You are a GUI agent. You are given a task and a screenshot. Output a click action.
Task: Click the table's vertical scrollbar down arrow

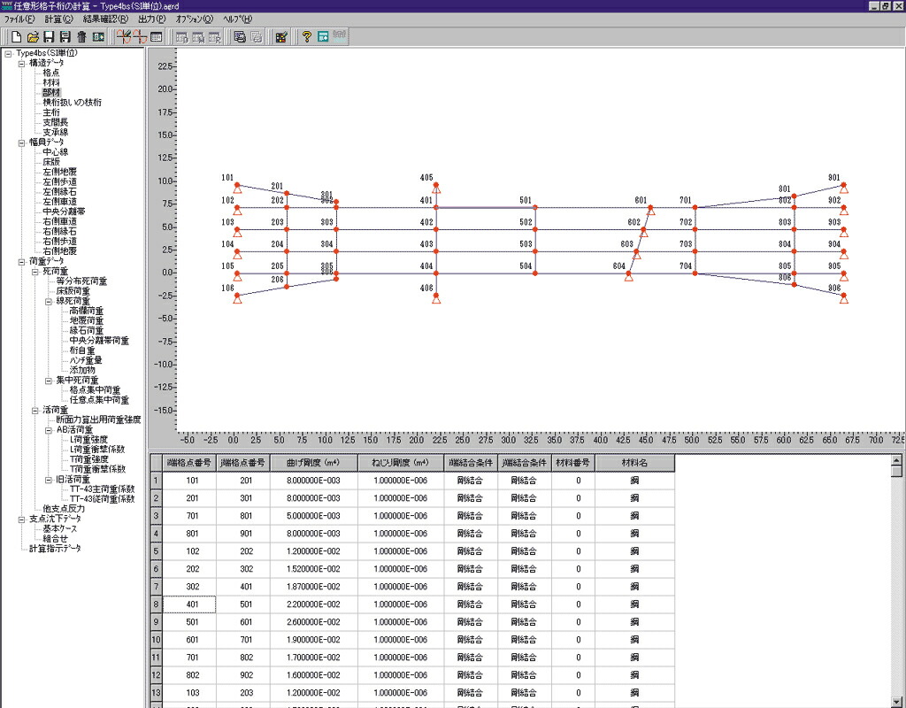[x=896, y=702]
